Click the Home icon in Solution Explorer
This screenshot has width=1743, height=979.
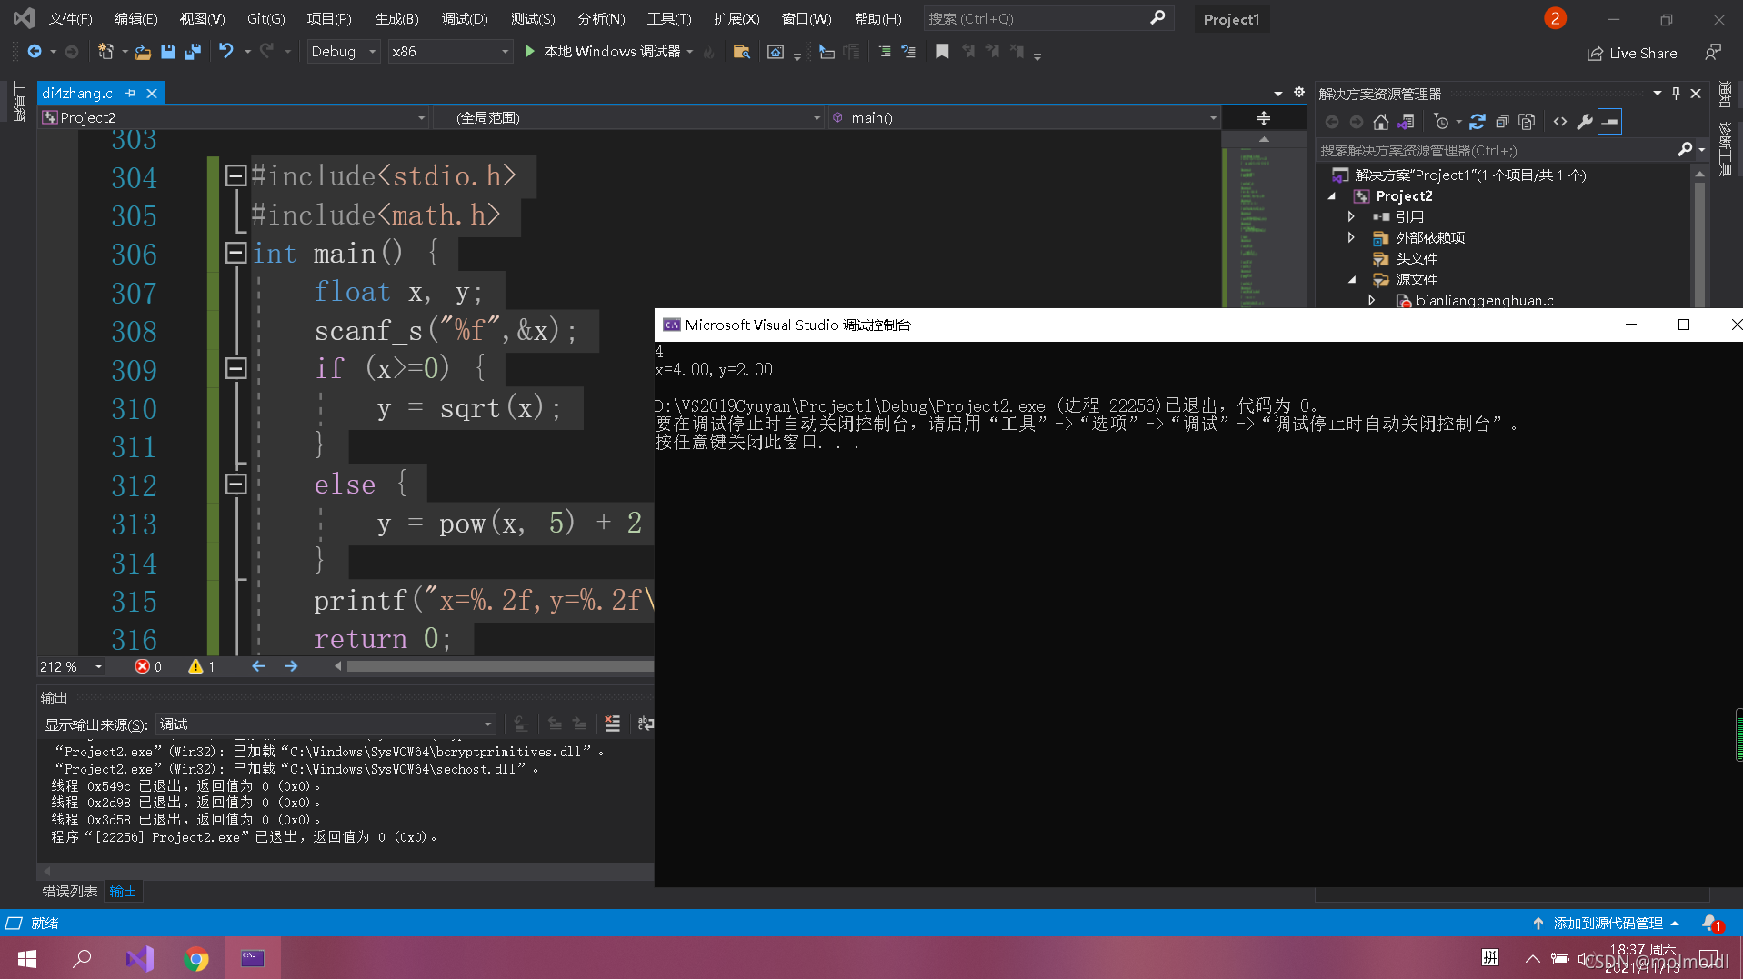(1381, 122)
